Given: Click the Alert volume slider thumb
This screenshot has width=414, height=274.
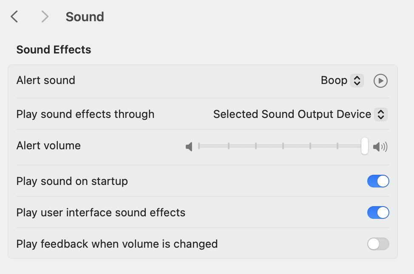Looking at the screenshot, I should pyautogui.click(x=364, y=146).
